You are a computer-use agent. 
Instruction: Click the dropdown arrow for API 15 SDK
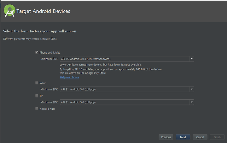point(192,59)
